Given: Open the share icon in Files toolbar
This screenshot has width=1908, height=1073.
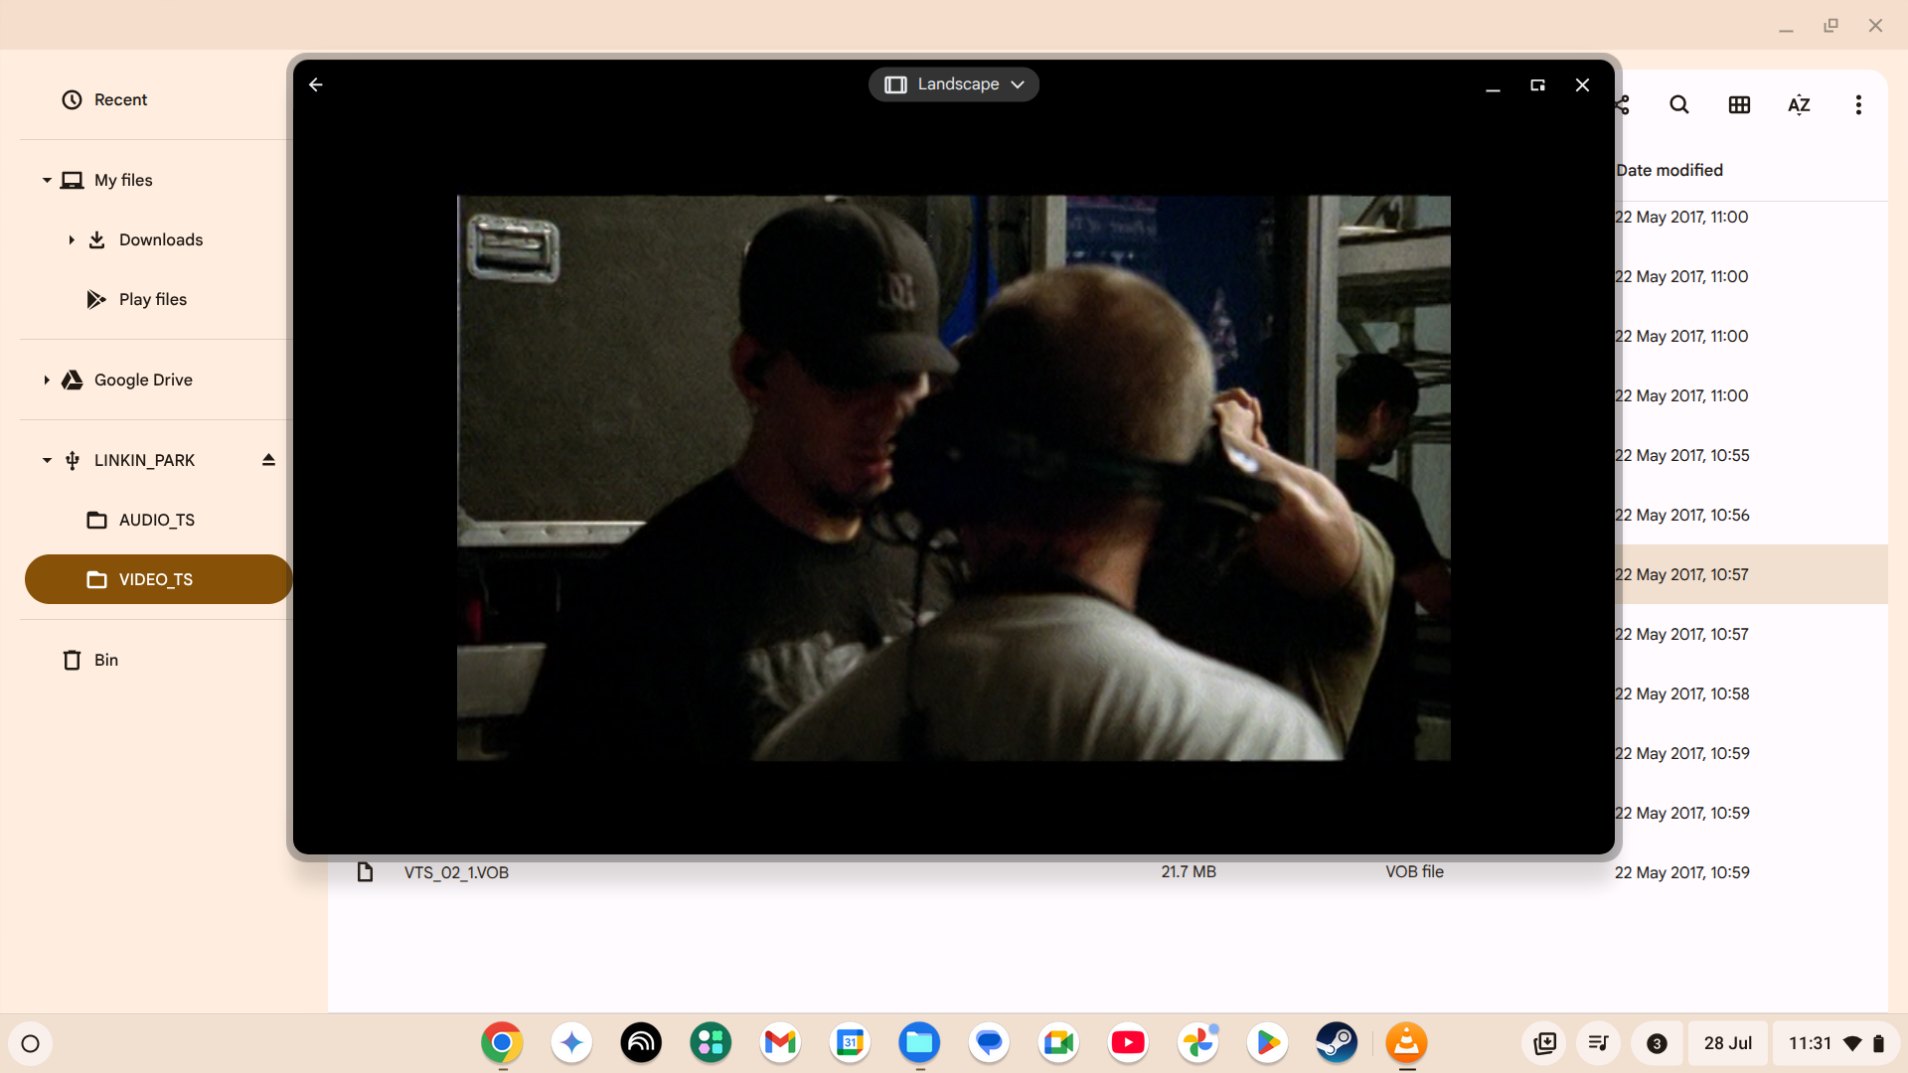Looking at the screenshot, I should coord(1623,105).
